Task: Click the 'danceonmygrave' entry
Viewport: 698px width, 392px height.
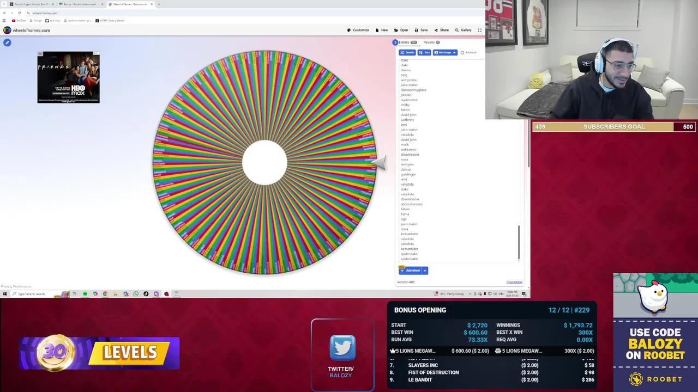Action: pyautogui.click(x=413, y=90)
